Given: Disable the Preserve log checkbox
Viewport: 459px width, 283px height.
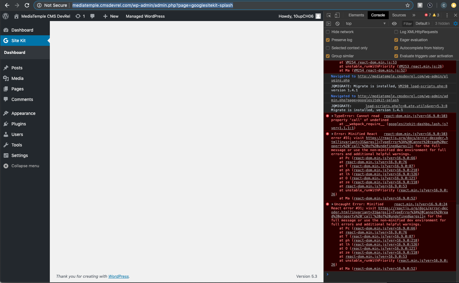Looking at the screenshot, I should tap(328, 40).
